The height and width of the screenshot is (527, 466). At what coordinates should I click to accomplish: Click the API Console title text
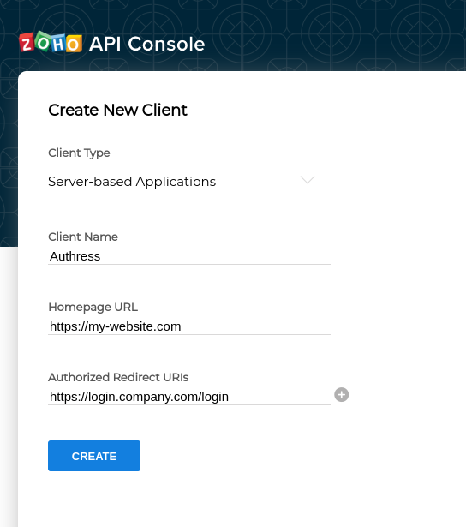146,44
